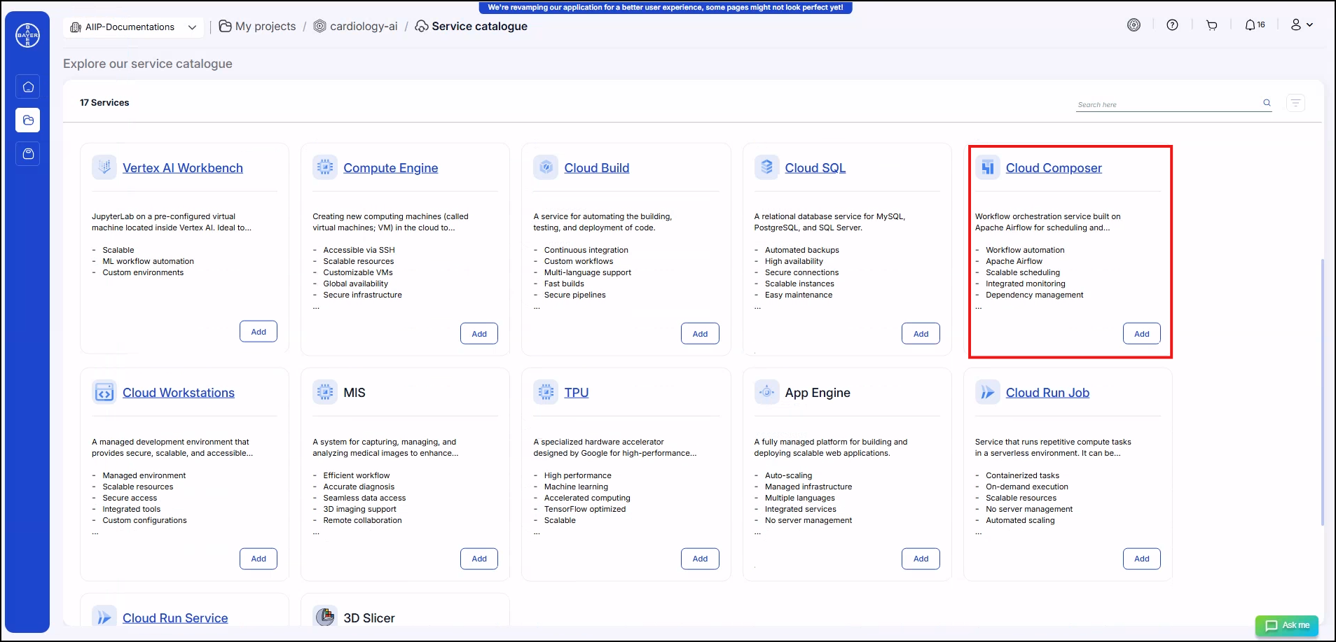This screenshot has width=1336, height=642.
Task: Click the Cloud Run Job service icon
Action: 988,392
